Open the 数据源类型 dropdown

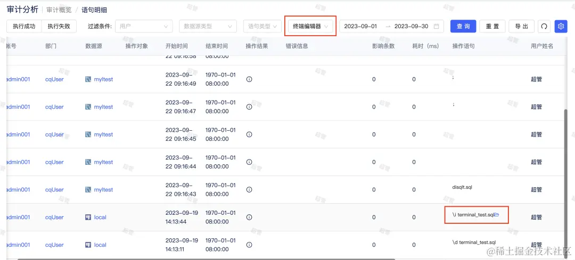click(208, 27)
